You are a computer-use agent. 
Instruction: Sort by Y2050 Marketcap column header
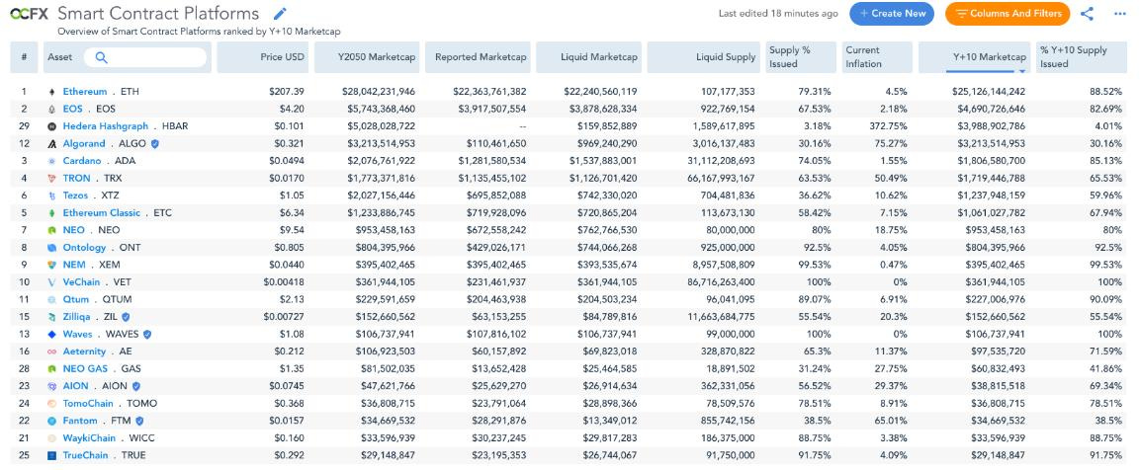(x=367, y=57)
